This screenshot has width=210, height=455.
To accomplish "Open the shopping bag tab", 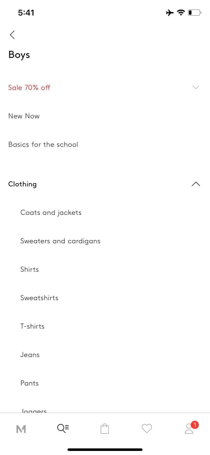I will tap(105, 429).
